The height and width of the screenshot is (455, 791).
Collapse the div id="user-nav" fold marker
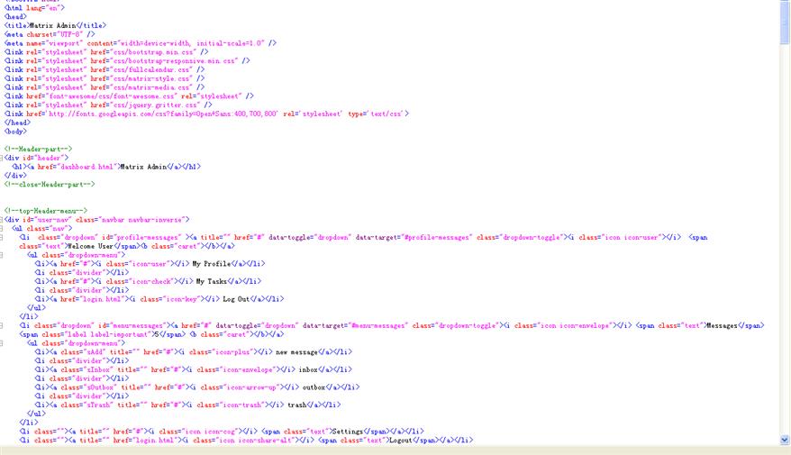point(3,219)
